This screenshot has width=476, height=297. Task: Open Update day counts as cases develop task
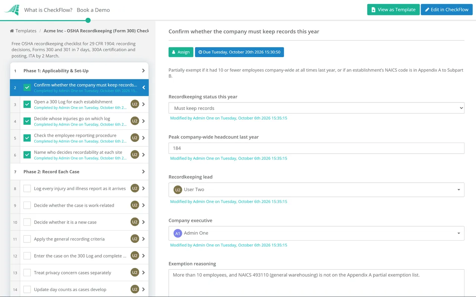point(70,289)
